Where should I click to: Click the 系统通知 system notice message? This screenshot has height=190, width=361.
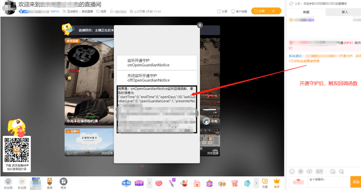324,59
